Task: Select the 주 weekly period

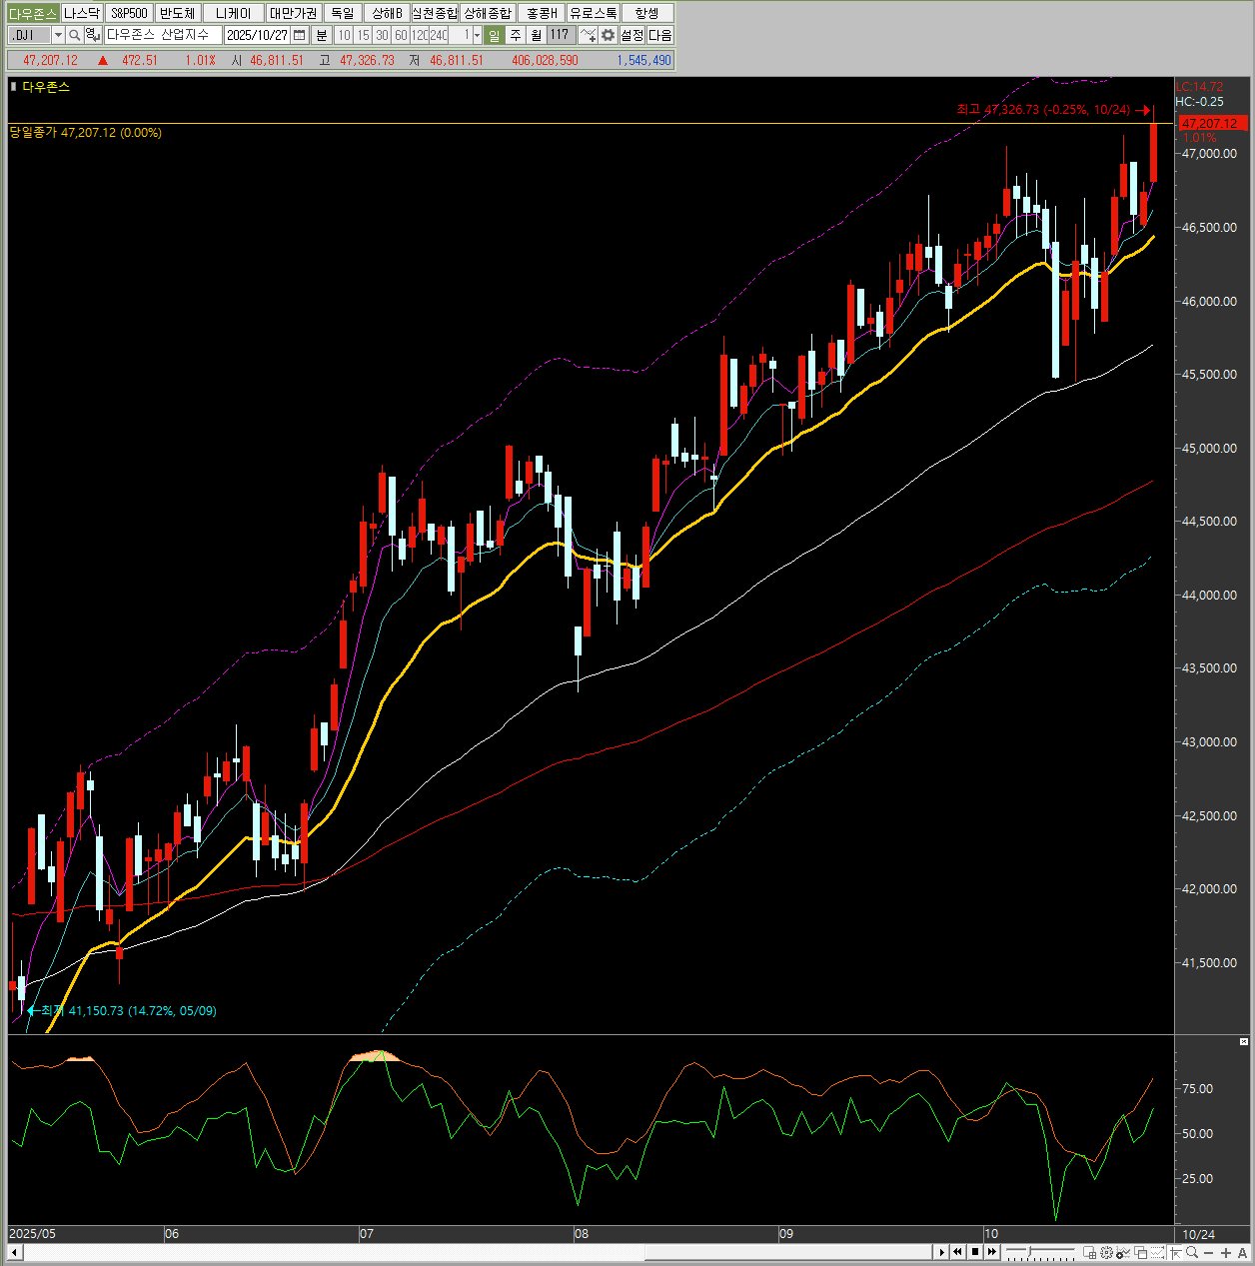Action: pyautogui.click(x=516, y=35)
